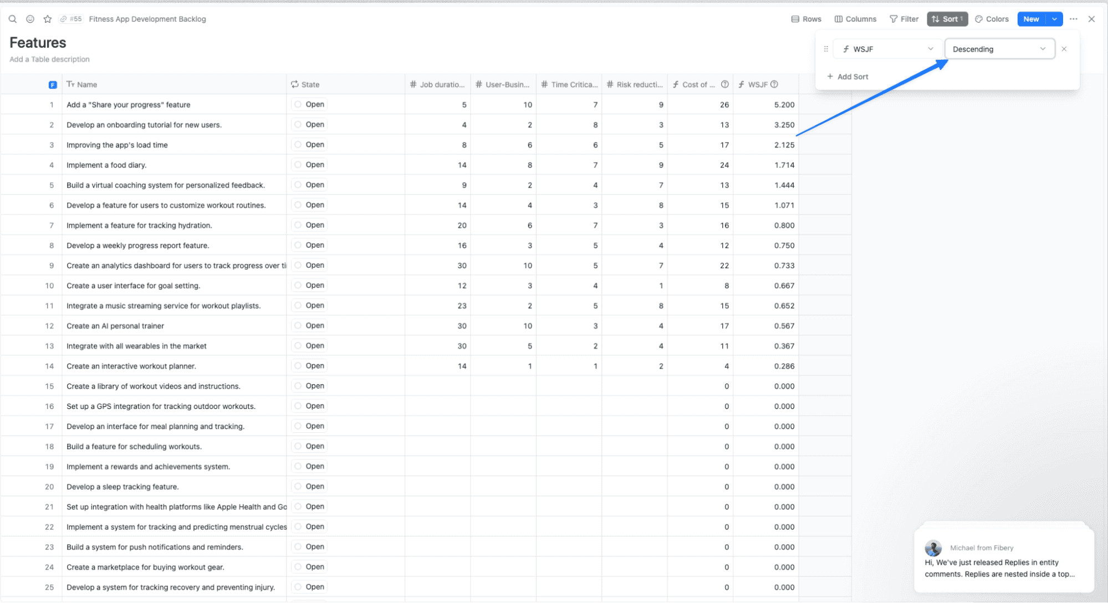Image resolution: width=1108 pixels, height=603 pixels.
Task: Open the WSJF sort field dropdown
Action: pyautogui.click(x=887, y=49)
